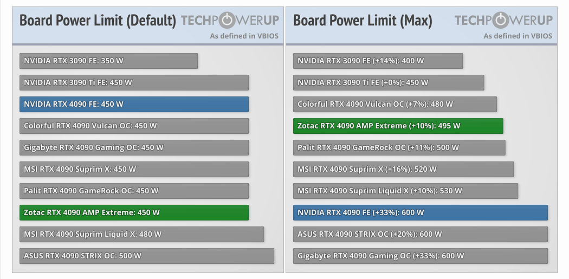Select the green Zotac AMP Extreme 450 W bar
The width and height of the screenshot is (569, 279).
tap(134, 212)
